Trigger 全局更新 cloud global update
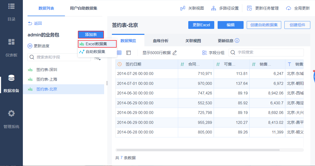Viewport: 315px width, 166px height. (x=298, y=8)
